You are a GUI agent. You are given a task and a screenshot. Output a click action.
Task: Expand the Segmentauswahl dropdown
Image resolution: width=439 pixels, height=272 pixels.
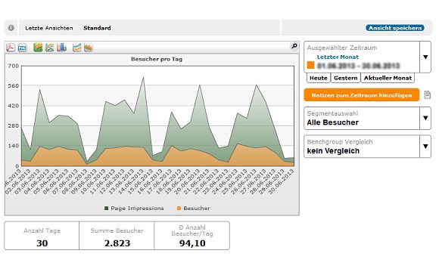click(x=425, y=118)
